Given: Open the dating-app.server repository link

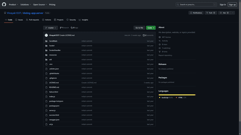Looking at the screenshot, I should coord(33,13).
